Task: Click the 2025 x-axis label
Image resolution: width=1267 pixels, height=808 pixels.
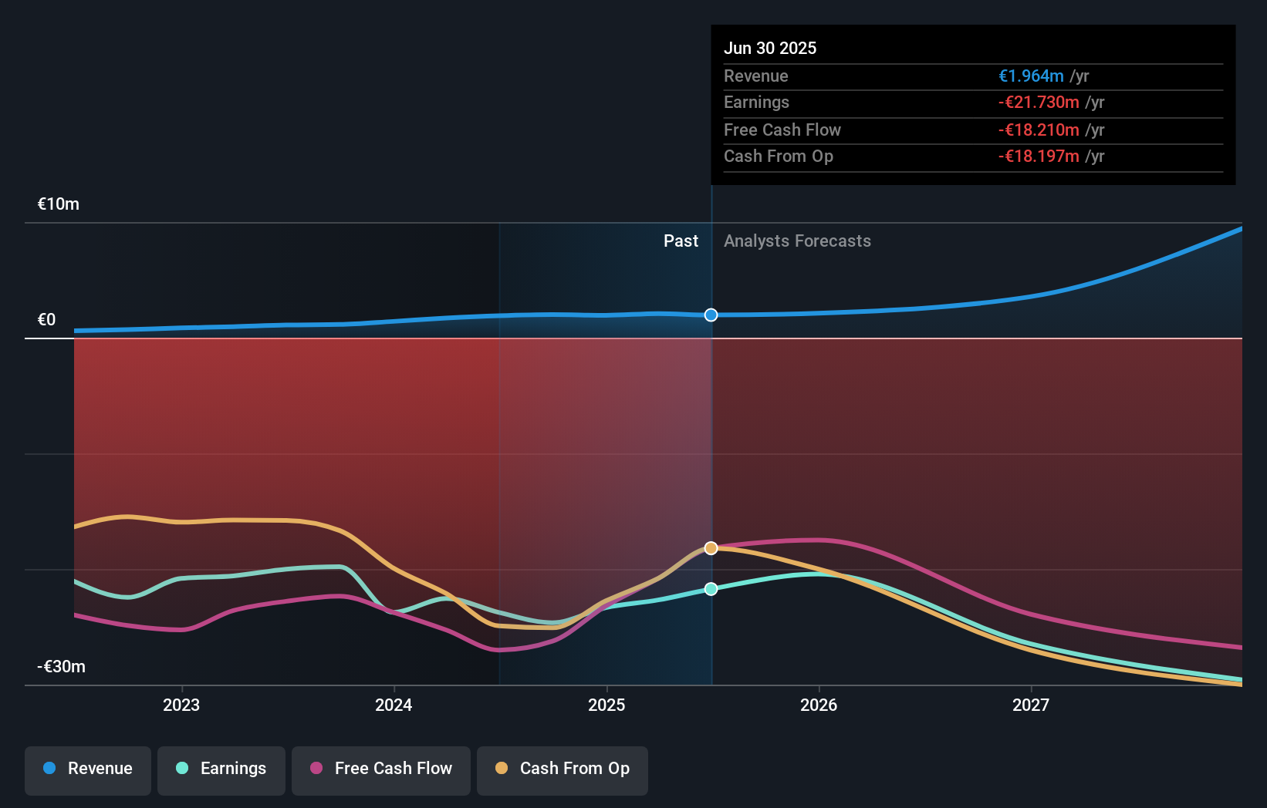Action: [606, 705]
